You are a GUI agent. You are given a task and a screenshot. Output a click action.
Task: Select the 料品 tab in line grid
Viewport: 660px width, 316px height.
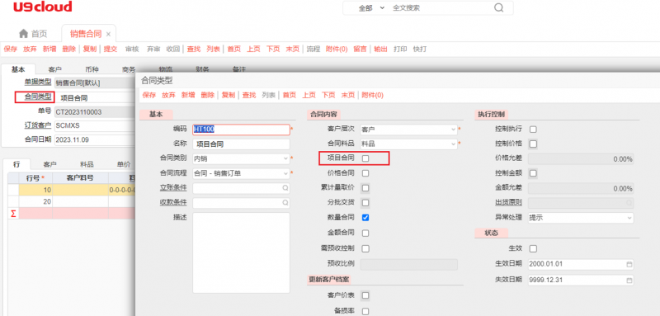point(87,164)
